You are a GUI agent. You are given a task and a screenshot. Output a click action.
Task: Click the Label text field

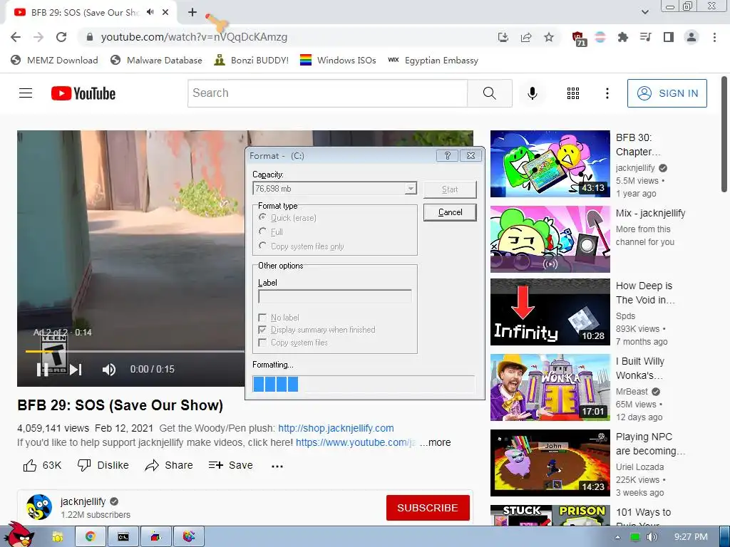click(x=335, y=296)
